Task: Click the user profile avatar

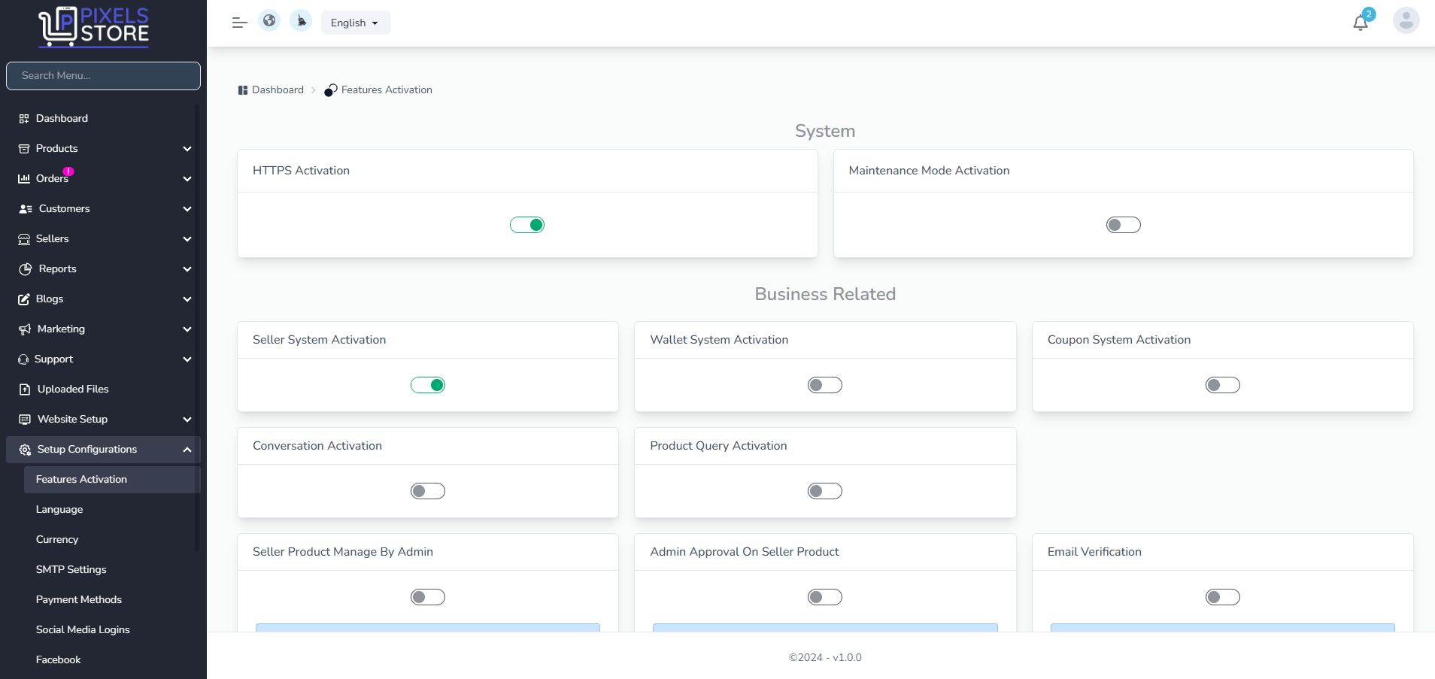Action: coord(1406,21)
